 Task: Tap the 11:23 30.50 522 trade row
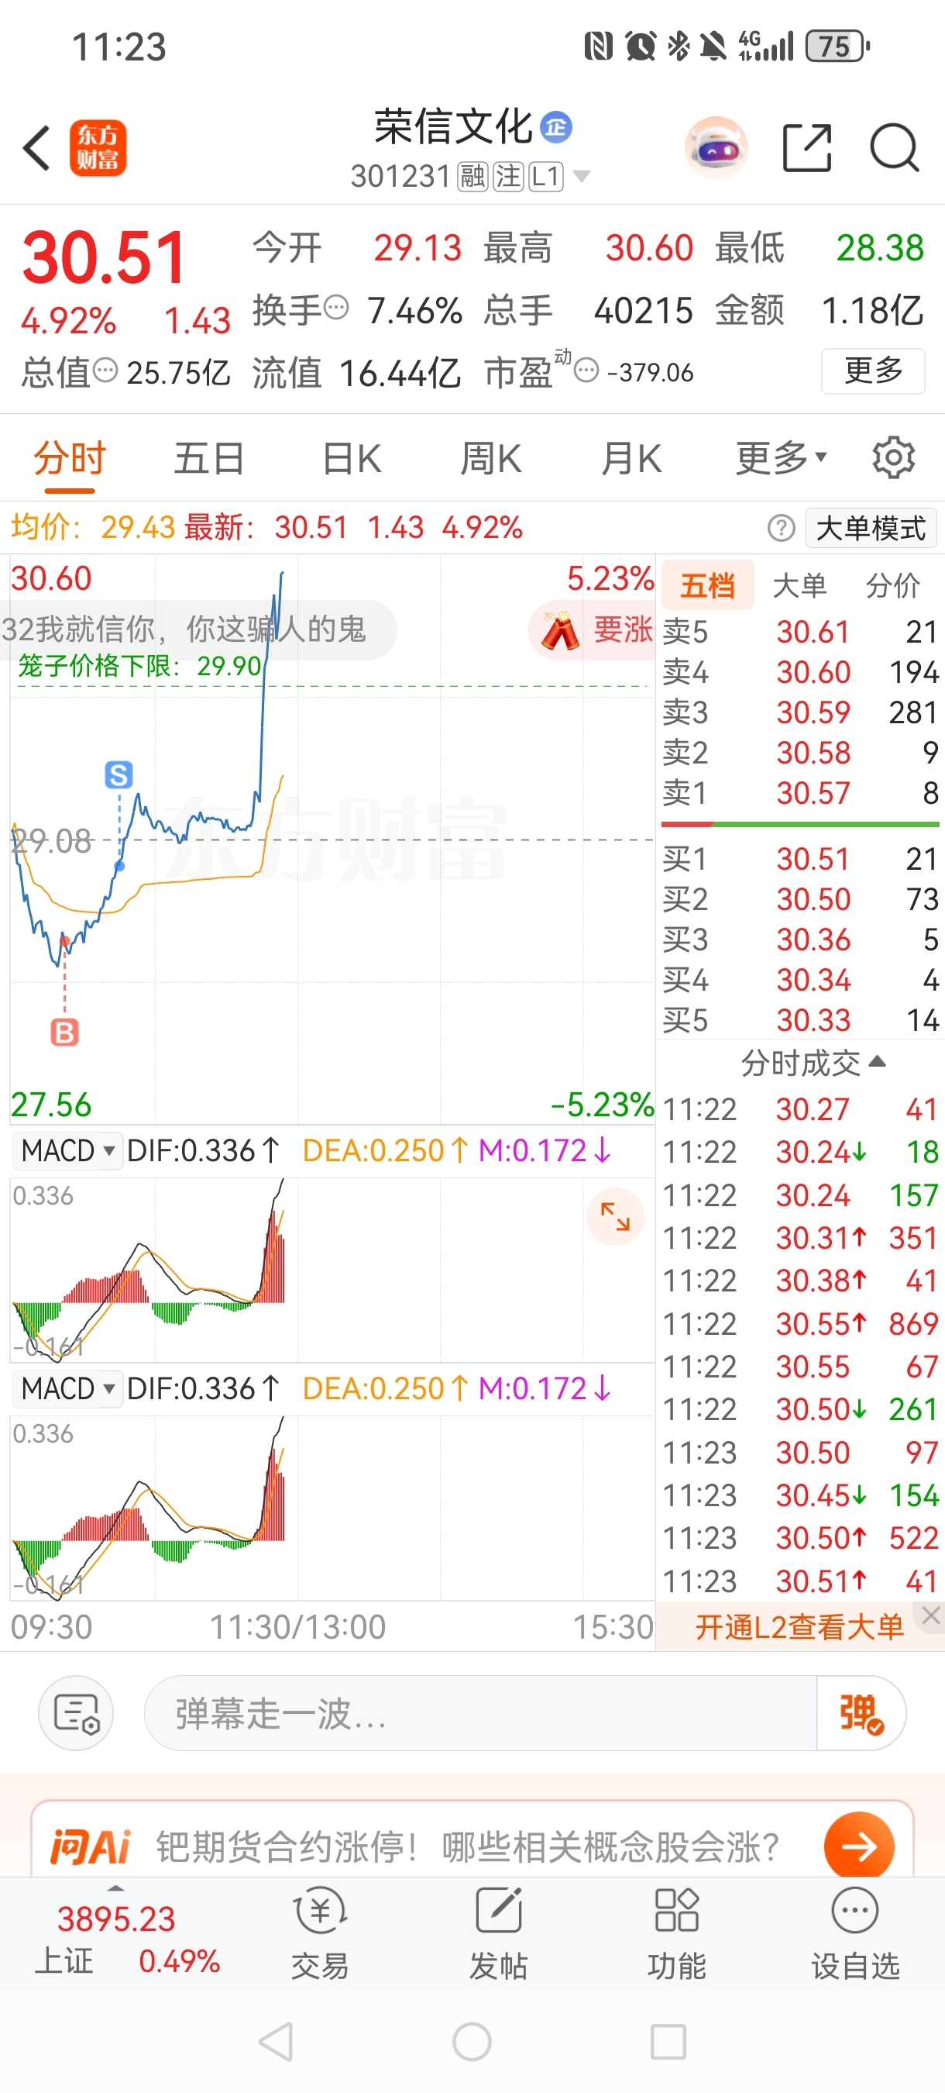click(799, 1538)
